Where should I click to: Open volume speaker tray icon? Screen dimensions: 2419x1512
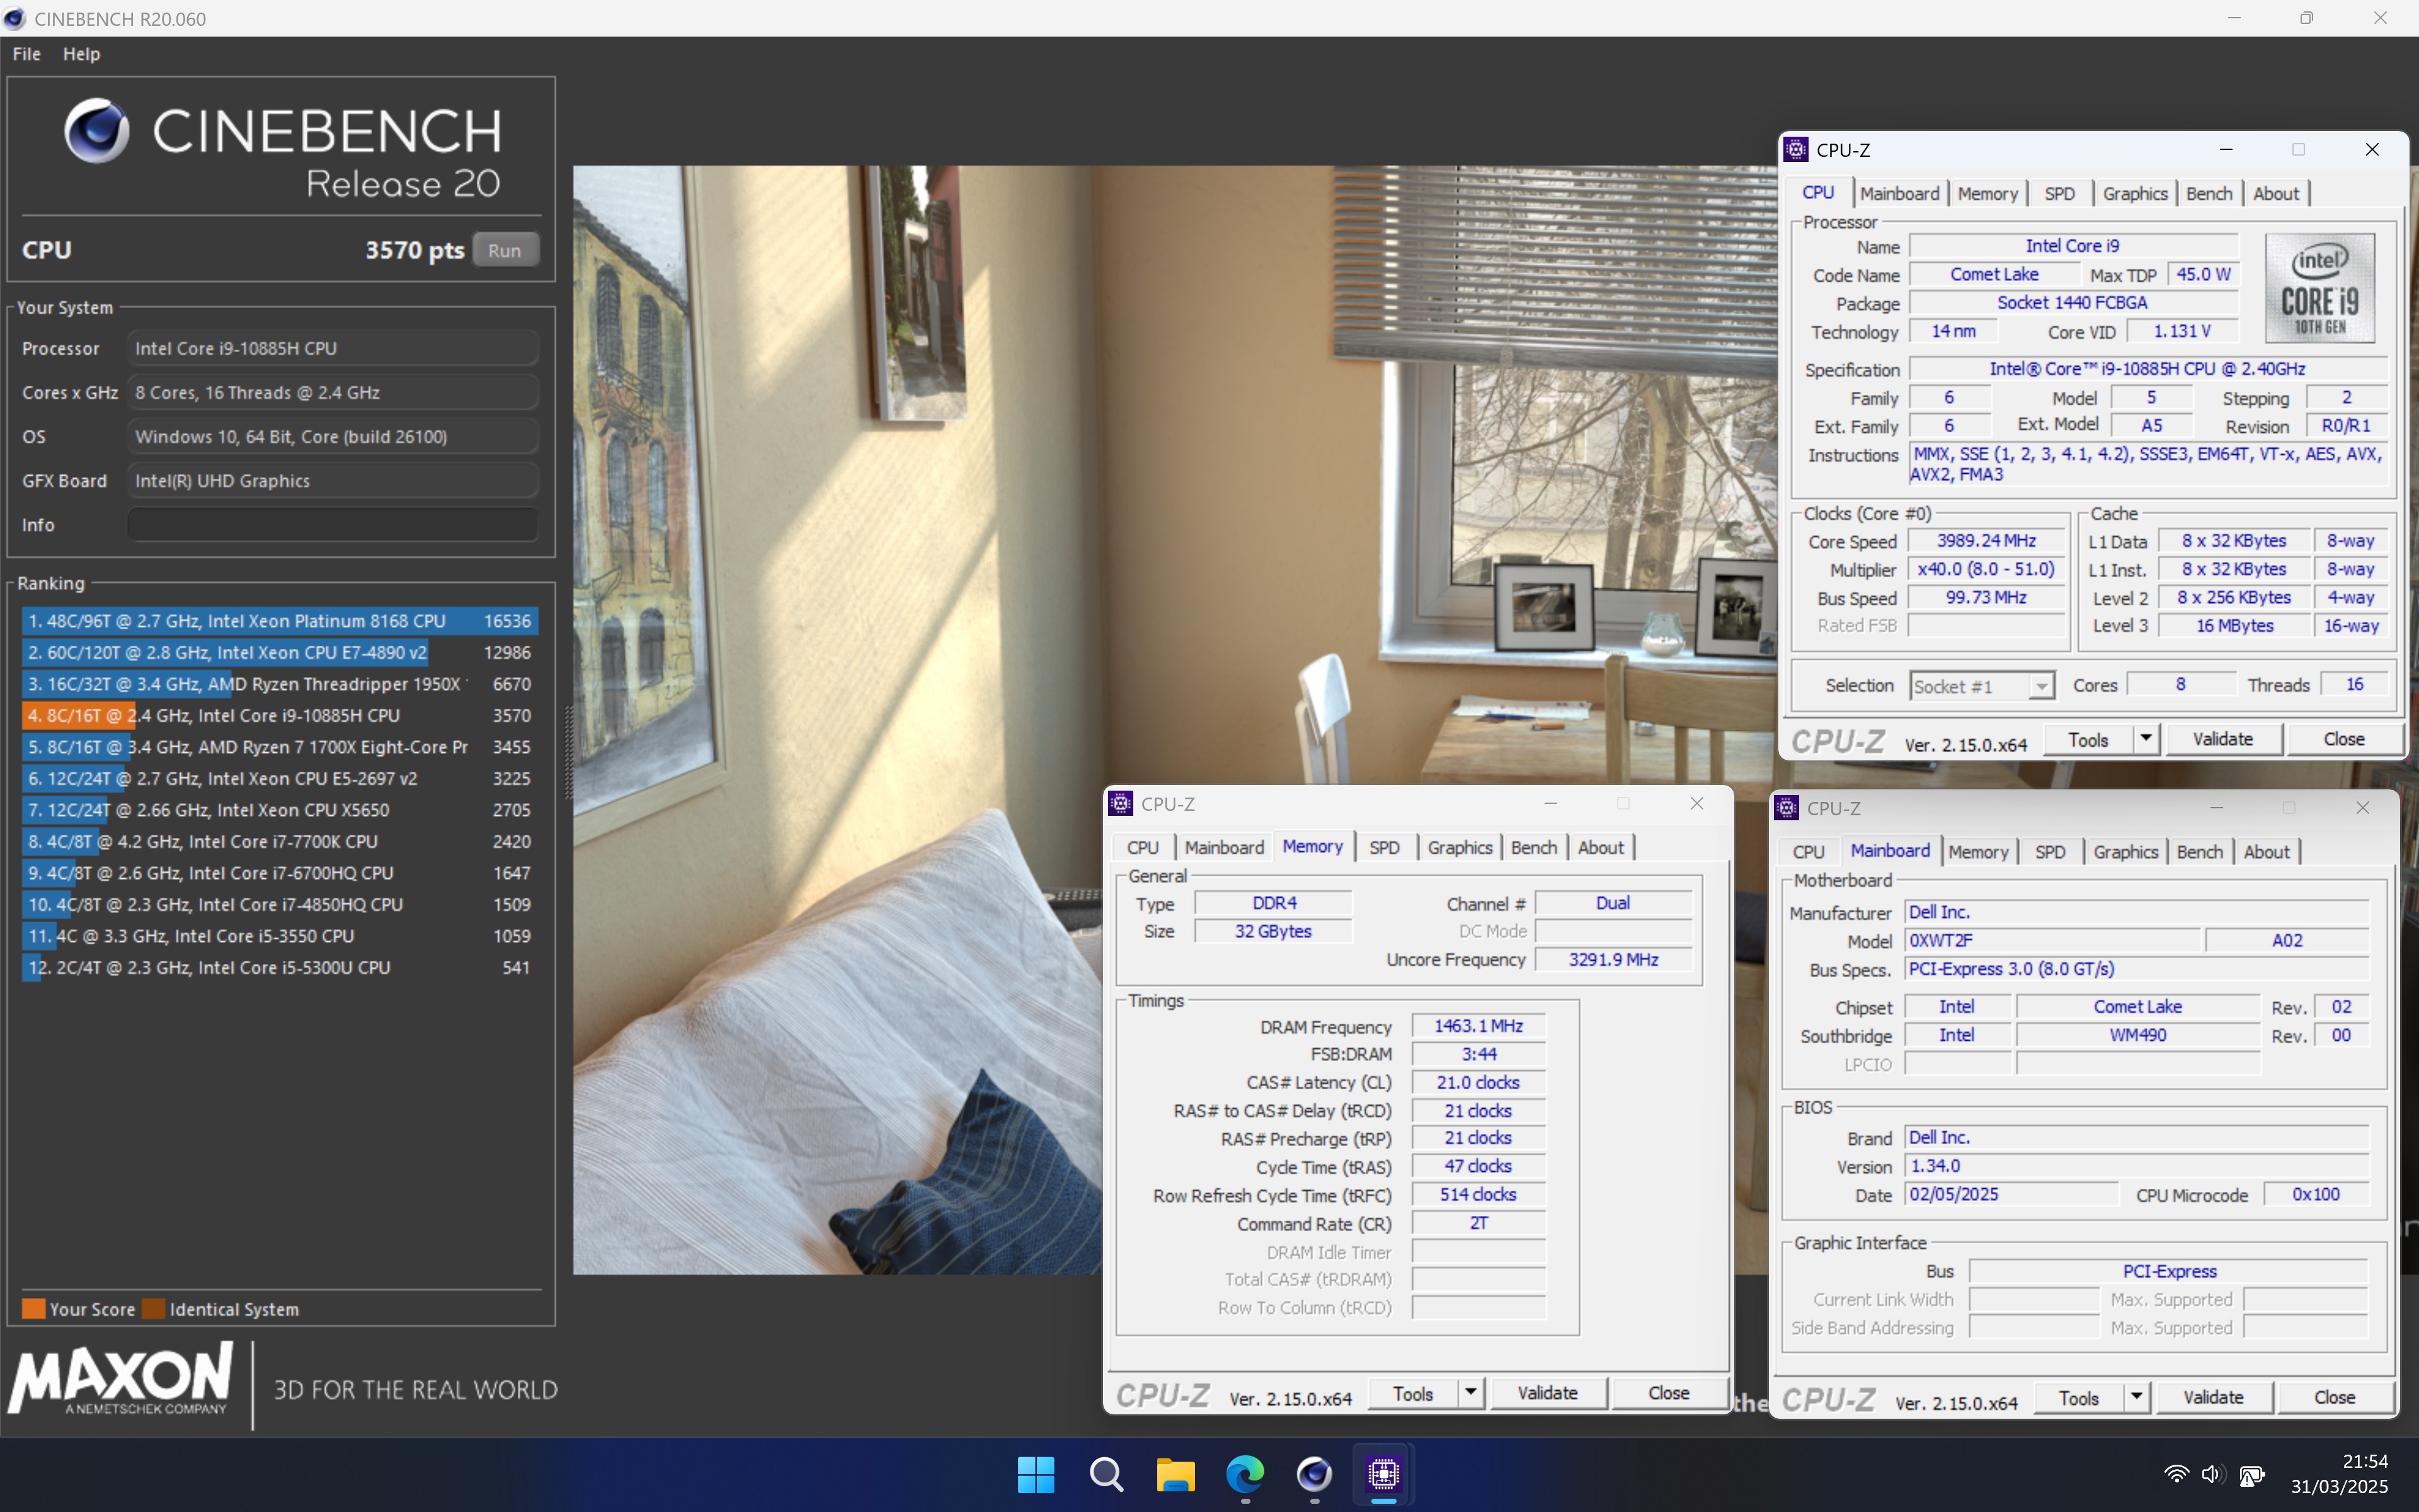click(2212, 1474)
